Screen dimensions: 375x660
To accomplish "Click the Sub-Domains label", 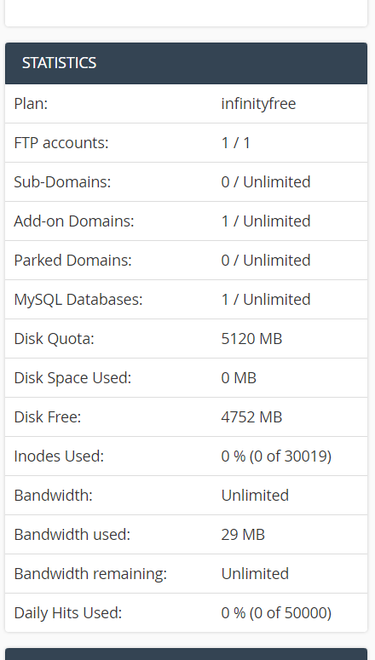I will (62, 182).
